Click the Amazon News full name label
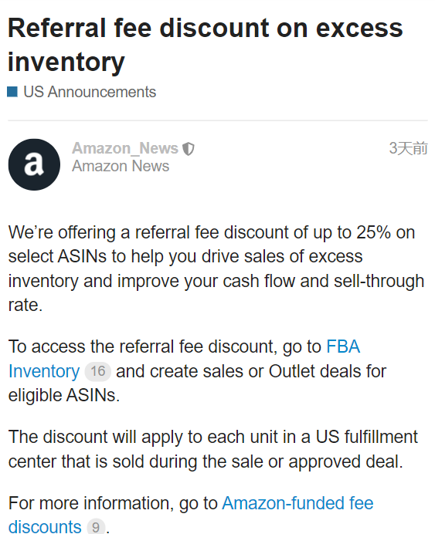435x534 pixels. (121, 166)
